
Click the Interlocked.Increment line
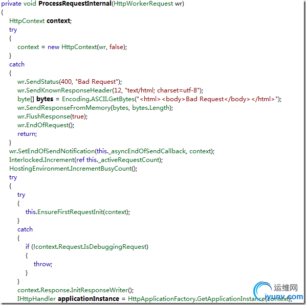(86, 160)
